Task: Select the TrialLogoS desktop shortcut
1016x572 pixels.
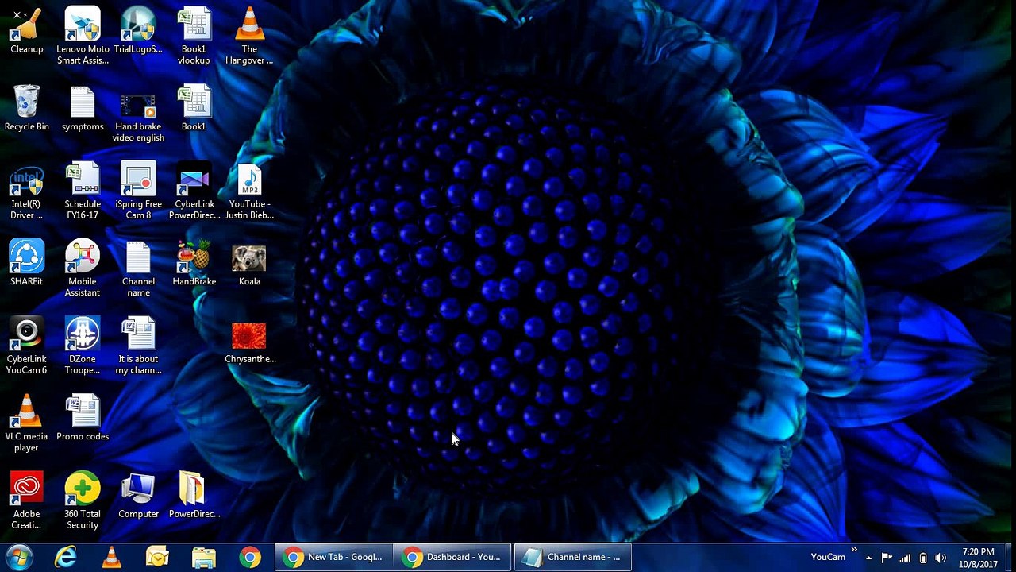Action: (138, 32)
